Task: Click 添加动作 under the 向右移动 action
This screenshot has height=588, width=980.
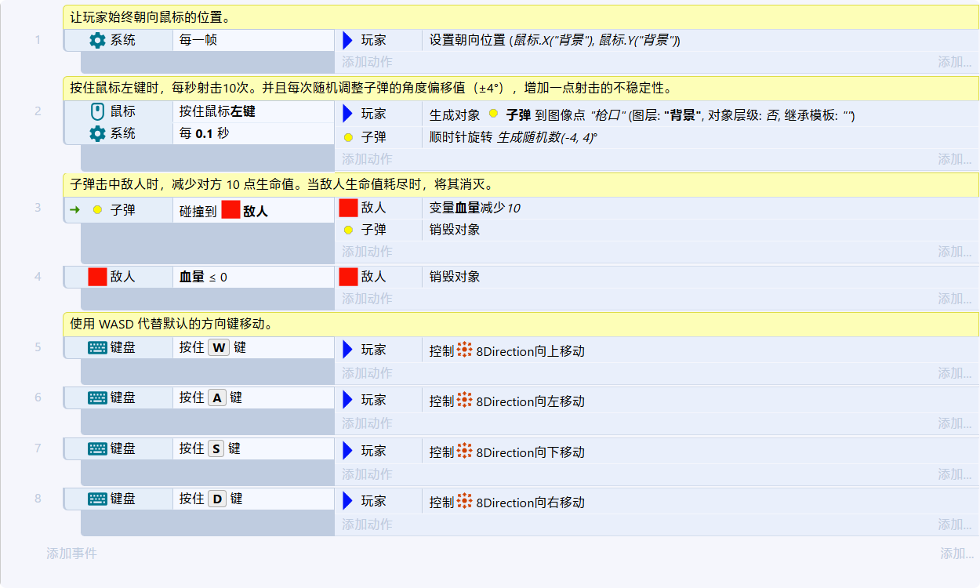Action: click(x=367, y=524)
